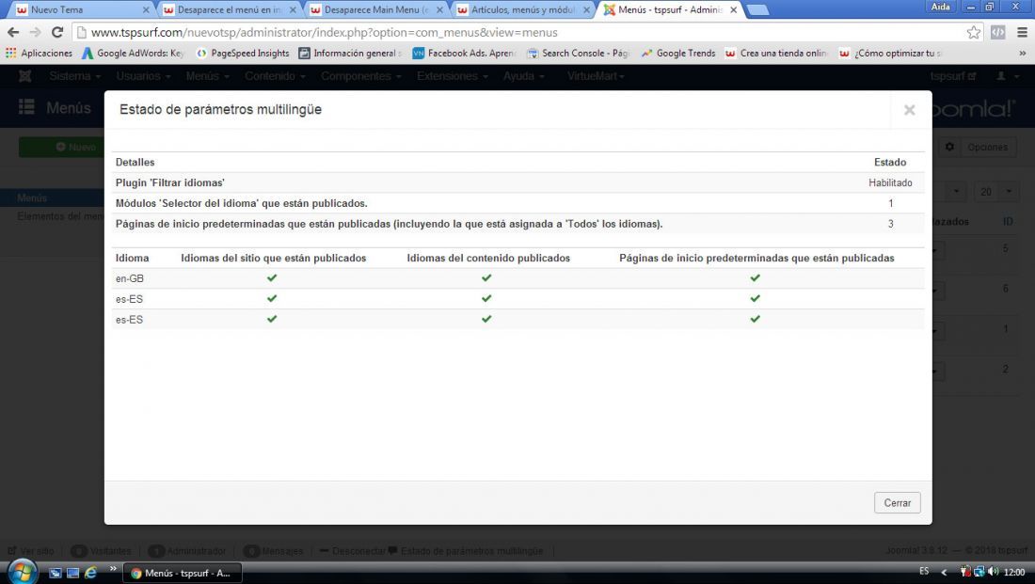Click the address bar URL
The image size is (1035, 584).
click(324, 32)
